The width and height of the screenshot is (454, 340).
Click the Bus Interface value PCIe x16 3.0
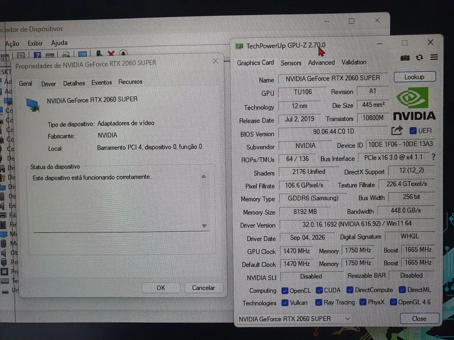393,158
